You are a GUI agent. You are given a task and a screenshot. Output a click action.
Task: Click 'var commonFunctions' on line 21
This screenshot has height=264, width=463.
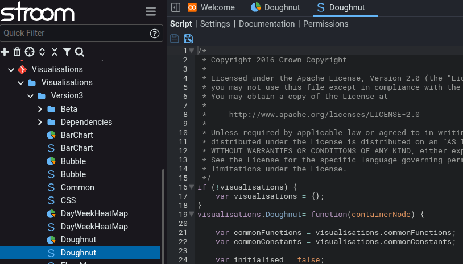tap(259, 232)
